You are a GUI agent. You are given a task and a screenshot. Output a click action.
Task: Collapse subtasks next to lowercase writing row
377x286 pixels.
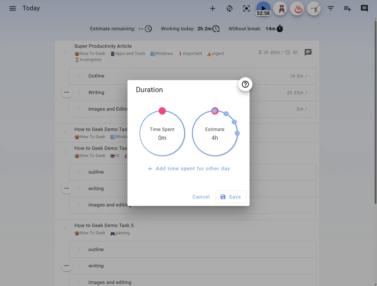pyautogui.click(x=66, y=188)
